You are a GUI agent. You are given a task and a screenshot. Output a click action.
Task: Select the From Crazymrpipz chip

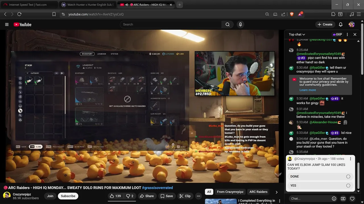click(x=230, y=192)
